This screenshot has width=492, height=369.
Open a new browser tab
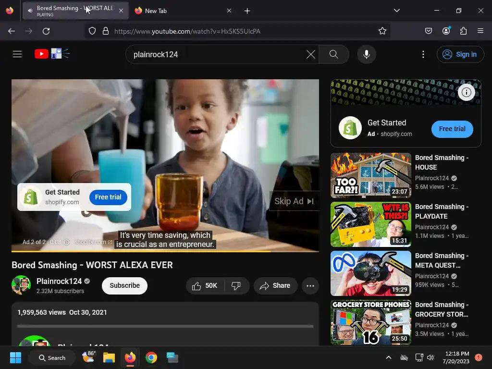(x=247, y=11)
